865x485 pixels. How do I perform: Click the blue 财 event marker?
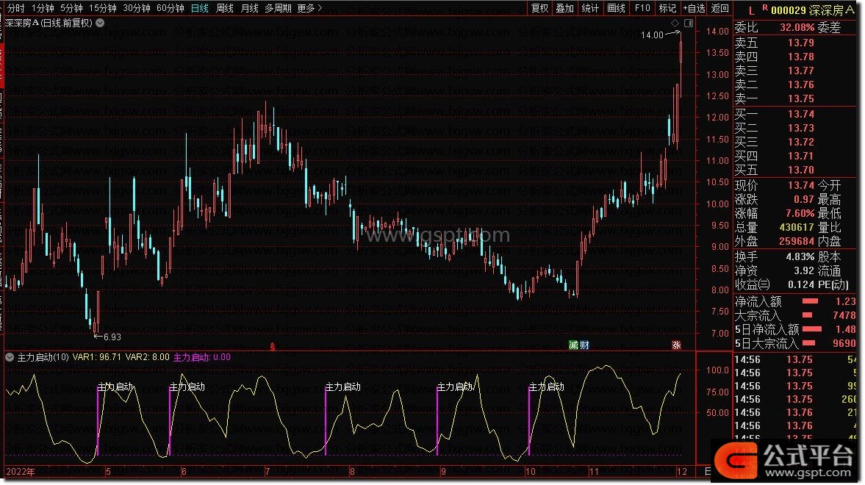tap(585, 345)
